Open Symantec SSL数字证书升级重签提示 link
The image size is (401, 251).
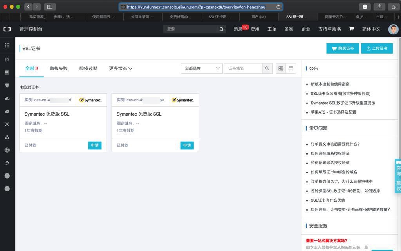343,103
